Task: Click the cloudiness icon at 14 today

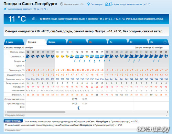Action: [87, 56]
